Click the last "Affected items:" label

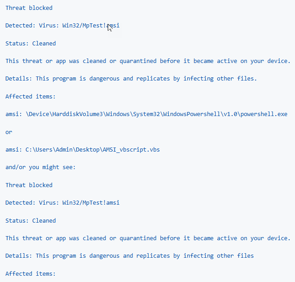pos(31,274)
